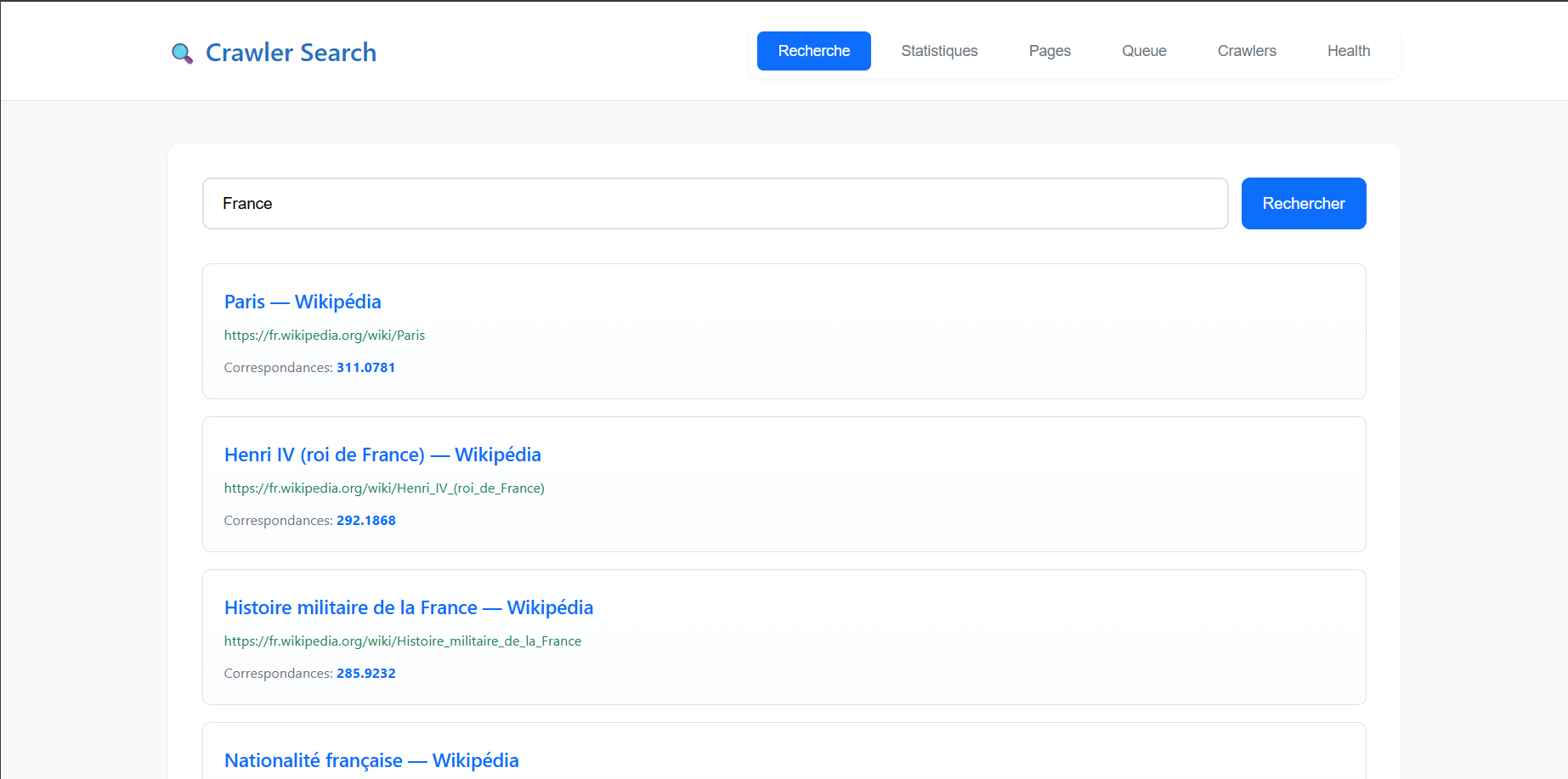Open the Pages tab
Image resolution: width=1568 pixels, height=779 pixels.
1050,51
